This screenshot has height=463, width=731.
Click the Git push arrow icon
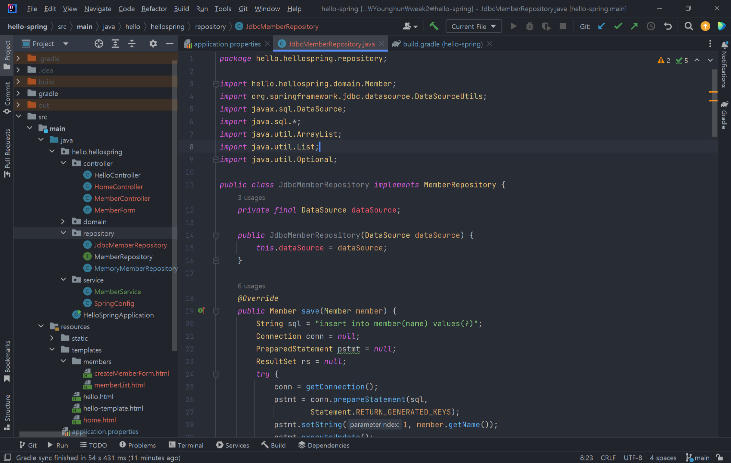point(634,26)
